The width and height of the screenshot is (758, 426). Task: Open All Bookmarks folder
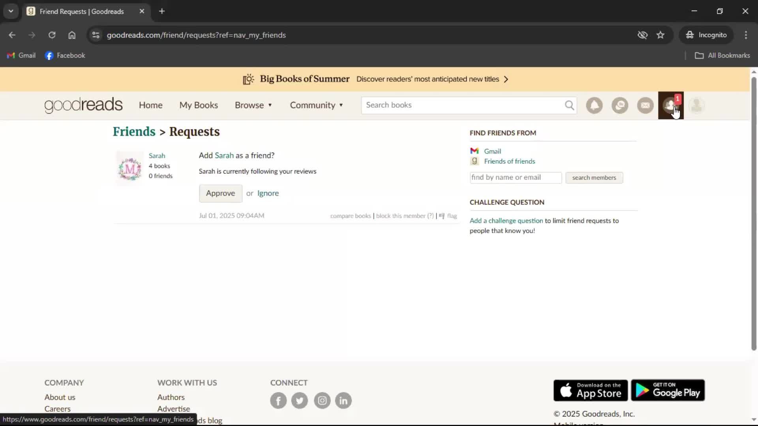(x=722, y=56)
